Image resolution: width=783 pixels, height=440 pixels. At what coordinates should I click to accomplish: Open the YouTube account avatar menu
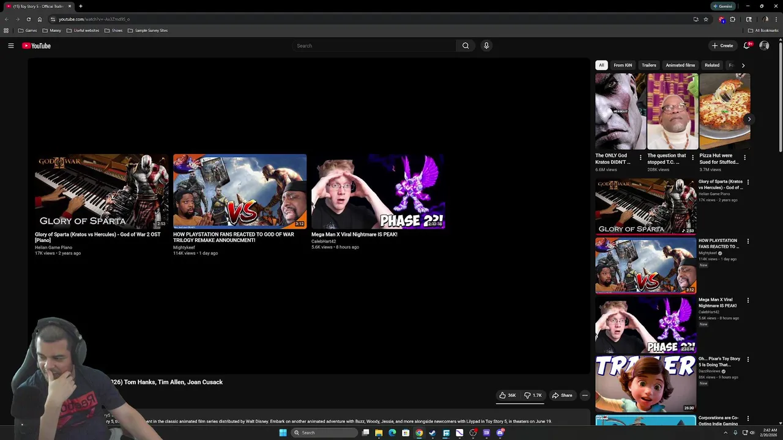(764, 46)
